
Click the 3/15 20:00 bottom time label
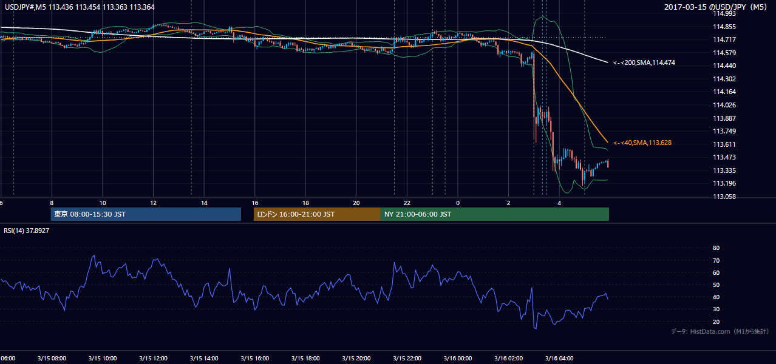(356, 359)
